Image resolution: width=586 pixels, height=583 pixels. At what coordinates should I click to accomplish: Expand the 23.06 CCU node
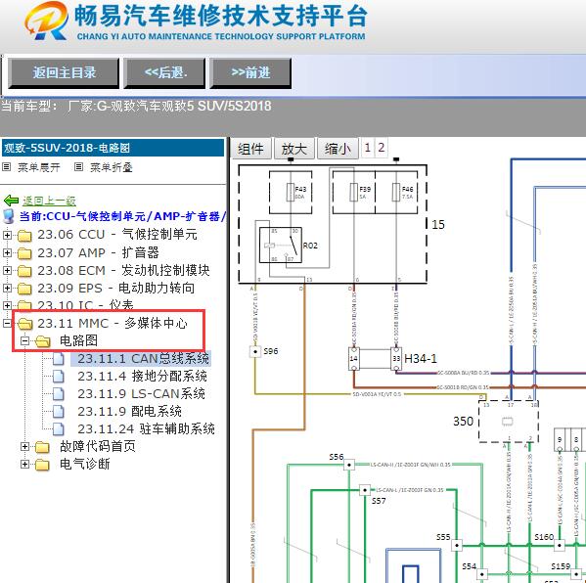tap(7, 235)
